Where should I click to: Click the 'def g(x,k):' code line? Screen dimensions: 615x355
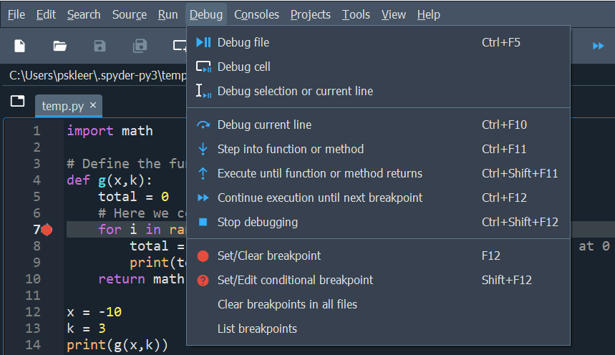point(109,180)
